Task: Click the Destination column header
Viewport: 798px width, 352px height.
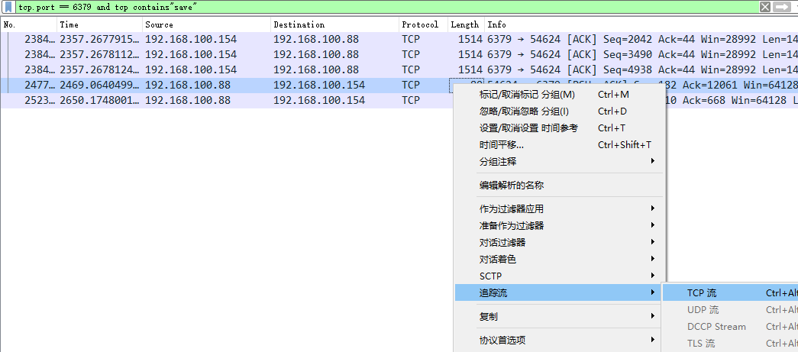Action: [x=334, y=24]
